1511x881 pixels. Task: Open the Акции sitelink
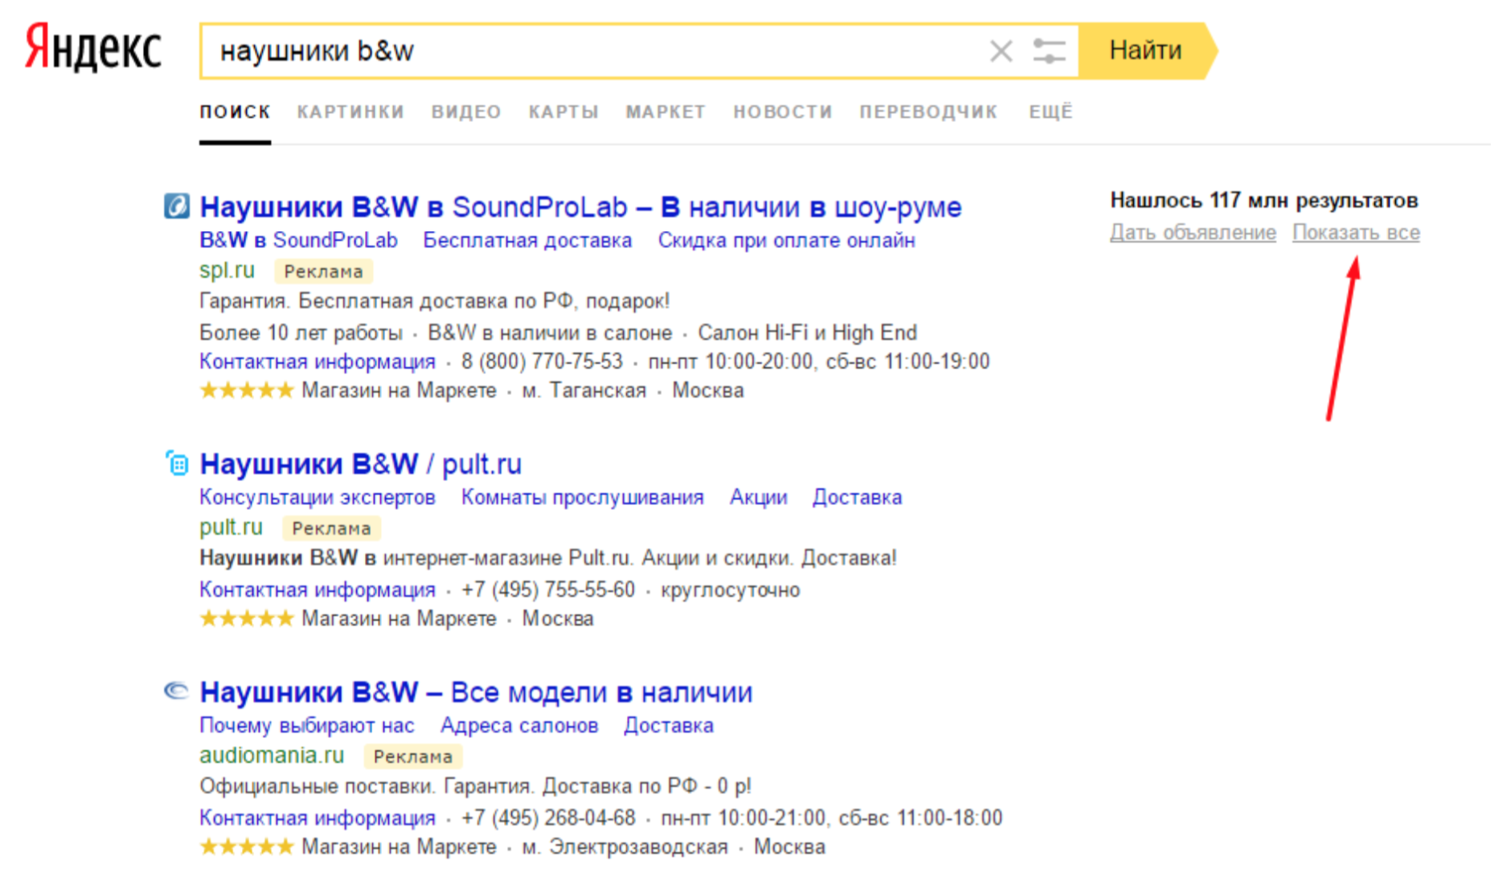click(x=758, y=497)
